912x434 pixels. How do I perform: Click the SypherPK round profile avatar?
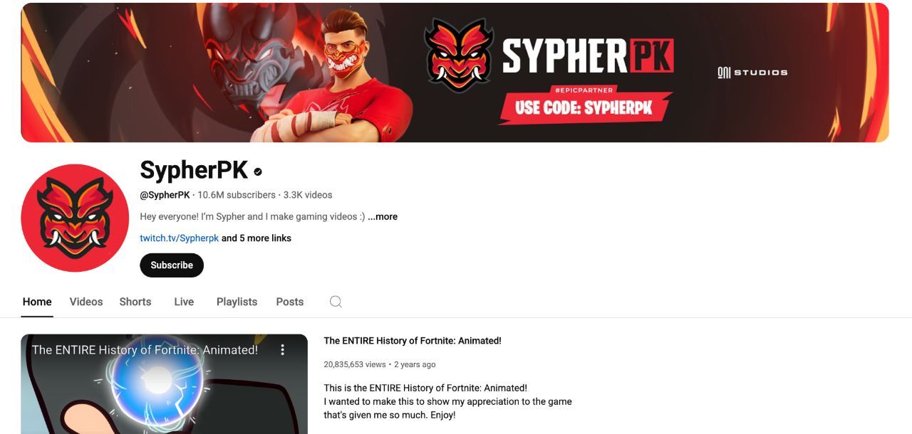click(x=75, y=218)
